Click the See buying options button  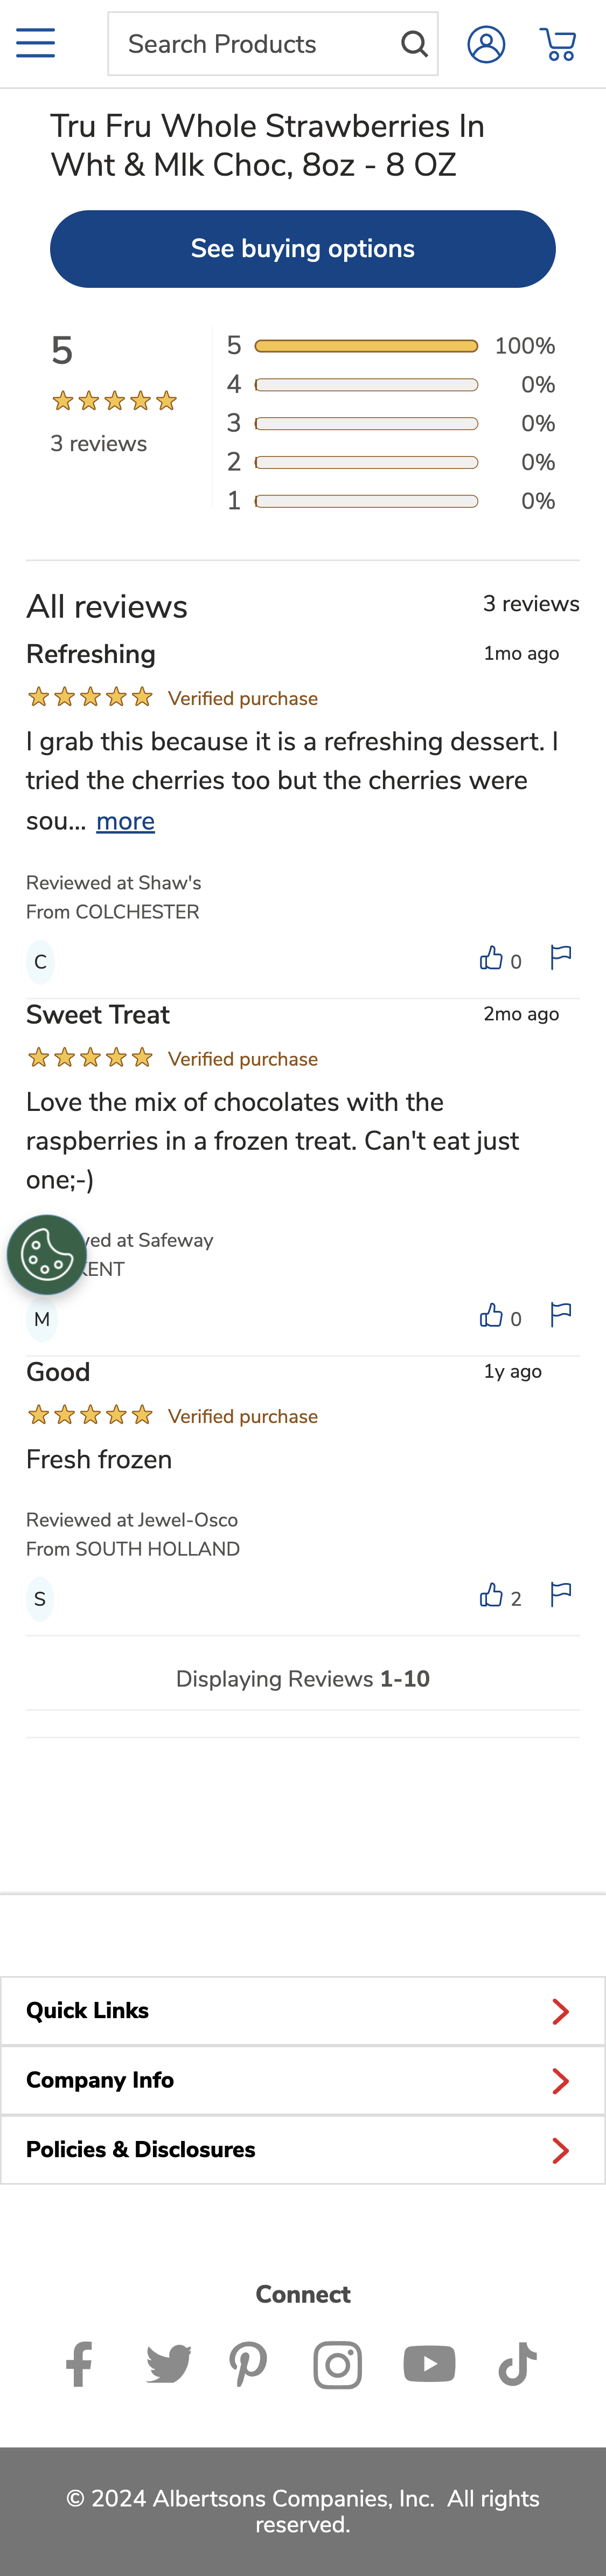[303, 248]
